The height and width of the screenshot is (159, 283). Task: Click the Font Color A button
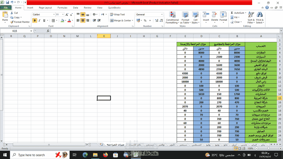coord(69,20)
